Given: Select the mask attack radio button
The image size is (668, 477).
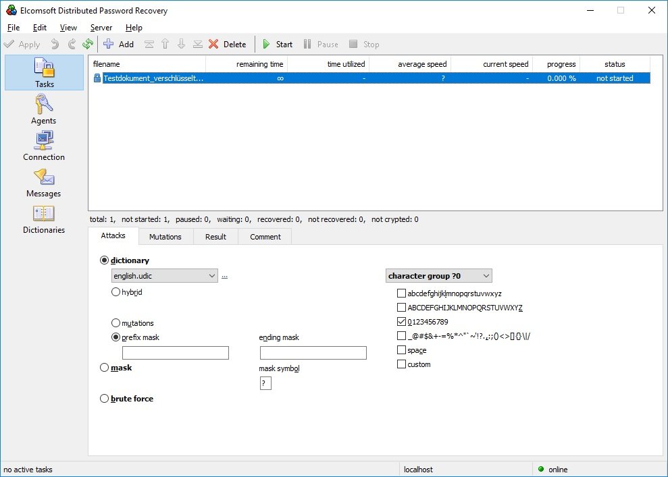Looking at the screenshot, I should (105, 367).
